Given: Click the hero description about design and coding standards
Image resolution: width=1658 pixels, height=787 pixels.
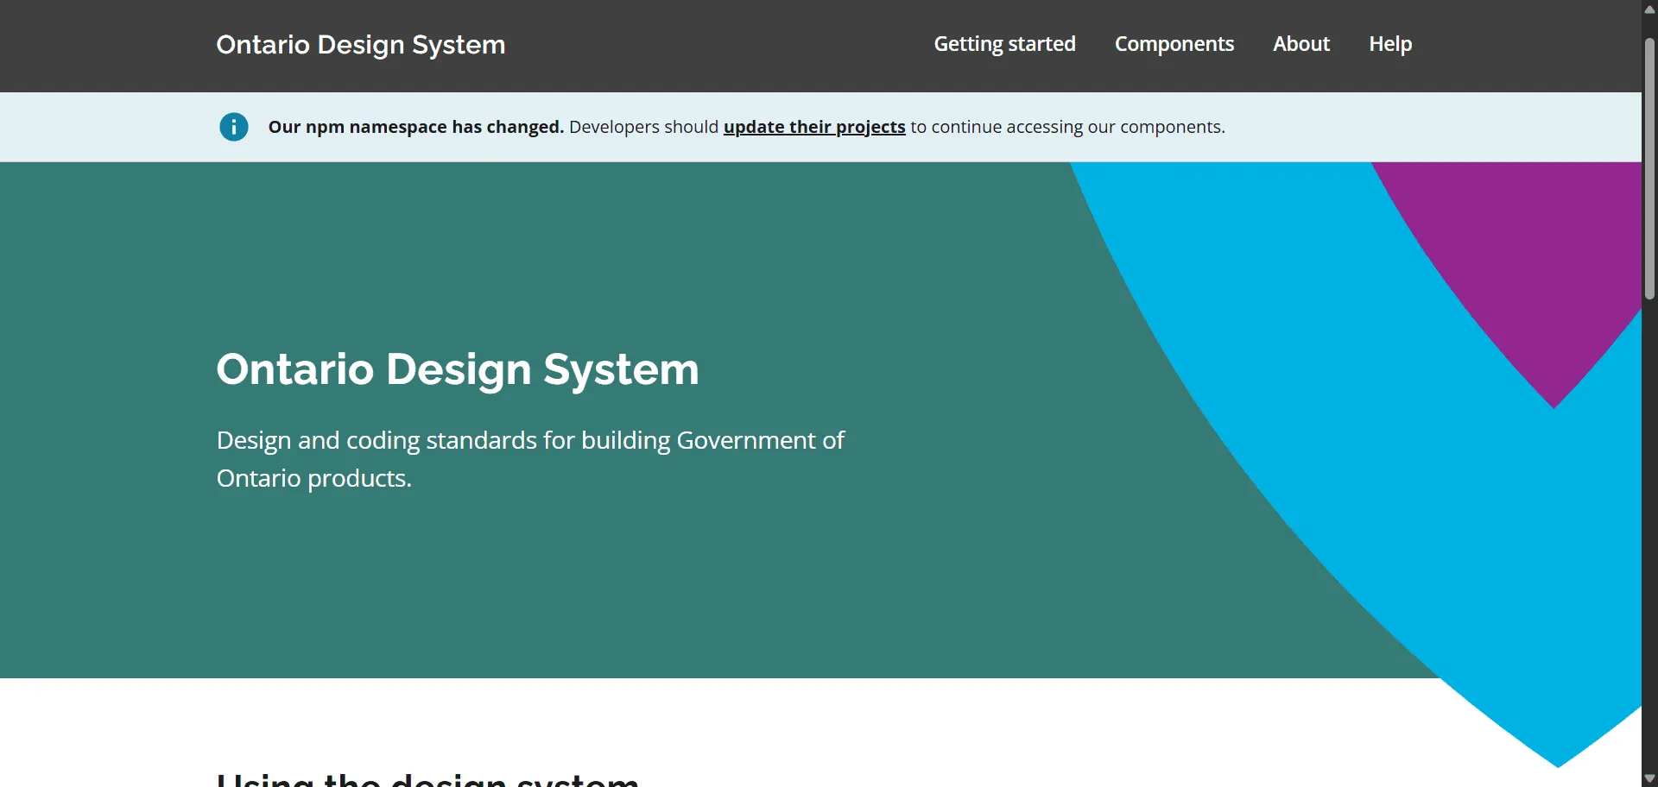Looking at the screenshot, I should [x=529, y=441].
